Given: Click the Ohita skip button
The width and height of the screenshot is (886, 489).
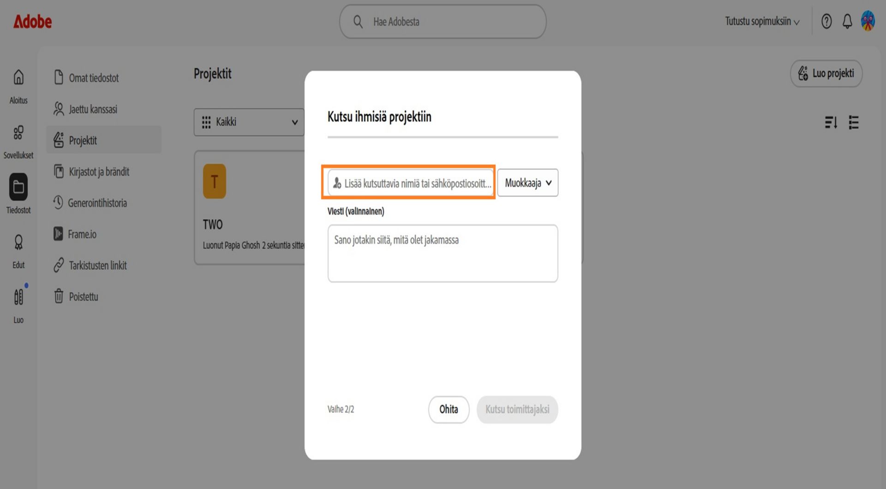Looking at the screenshot, I should [449, 409].
